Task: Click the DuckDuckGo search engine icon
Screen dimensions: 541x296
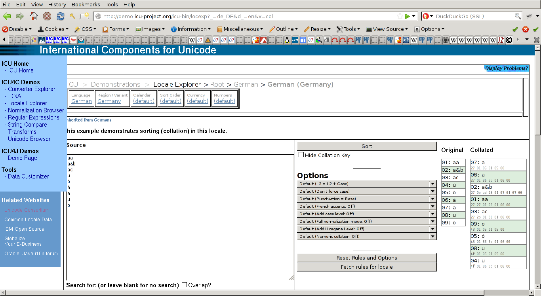Action: (x=426, y=16)
